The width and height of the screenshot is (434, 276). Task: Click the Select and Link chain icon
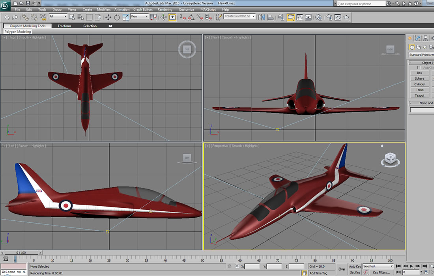click(x=25, y=17)
